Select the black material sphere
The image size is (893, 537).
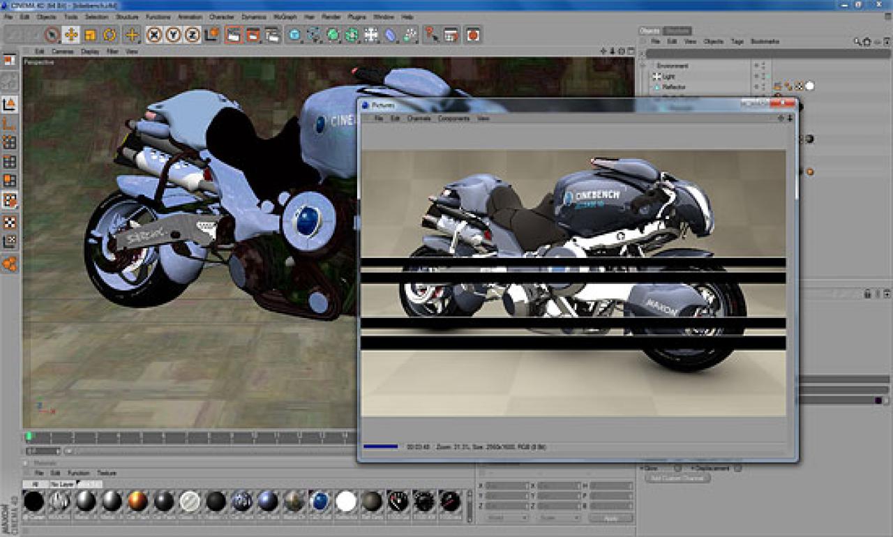tap(33, 501)
